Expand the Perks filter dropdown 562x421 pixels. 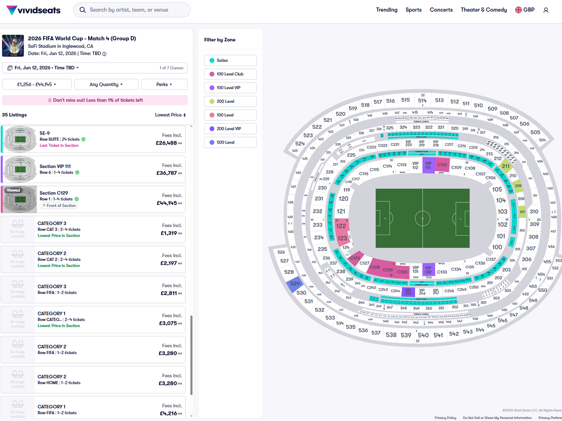(x=164, y=84)
